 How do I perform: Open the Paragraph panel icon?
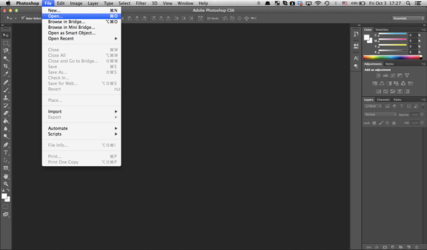356,66
